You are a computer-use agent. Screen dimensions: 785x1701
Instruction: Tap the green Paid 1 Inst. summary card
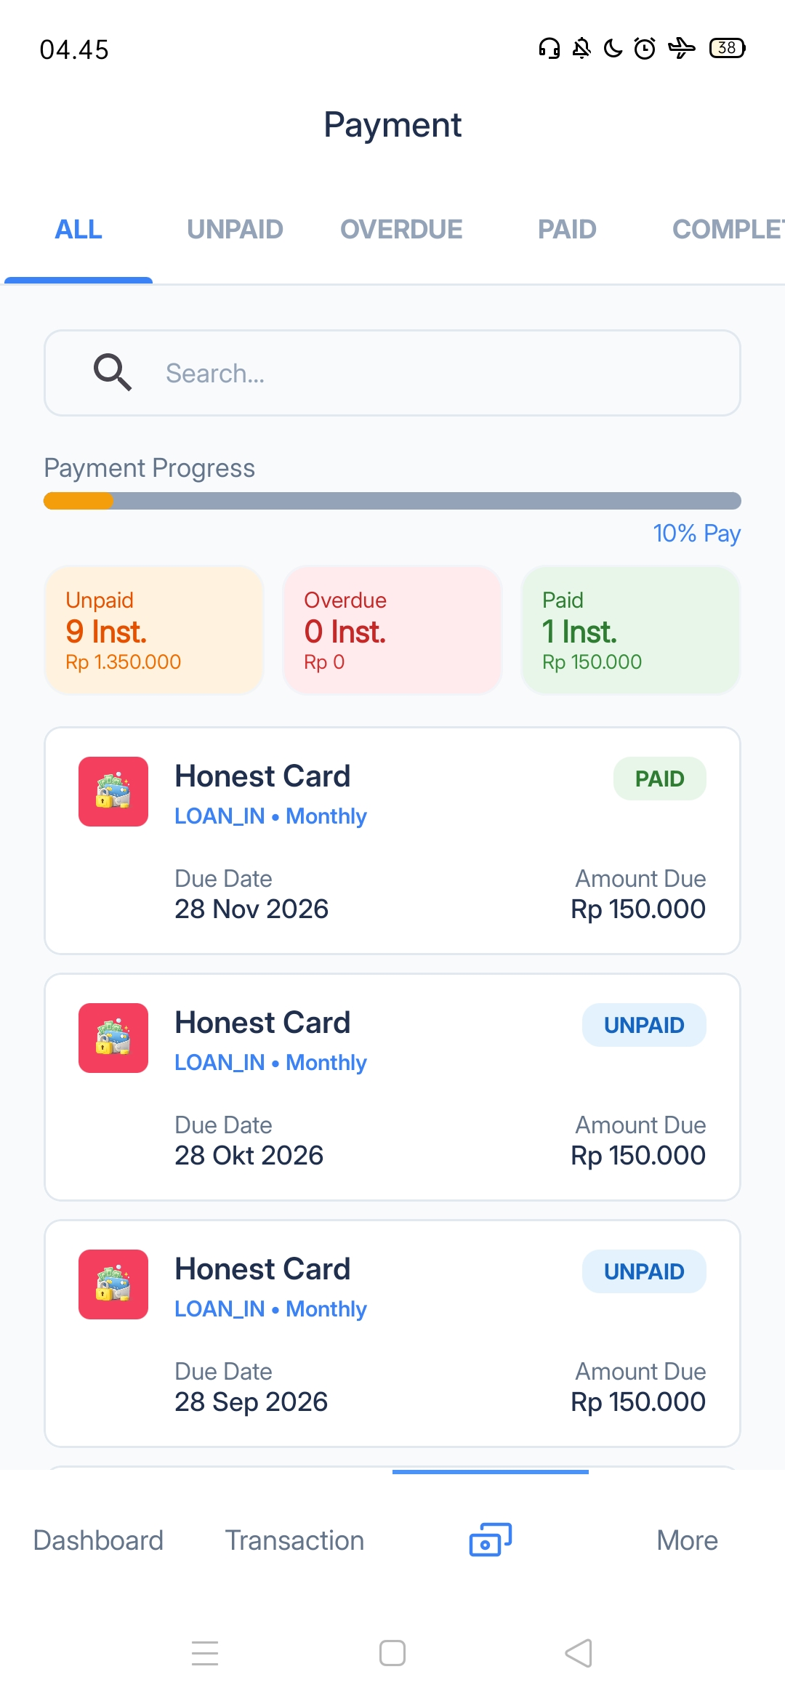(631, 630)
